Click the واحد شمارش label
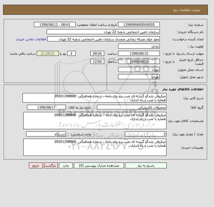The height and width of the screenshot is (207, 214). click(81, 134)
